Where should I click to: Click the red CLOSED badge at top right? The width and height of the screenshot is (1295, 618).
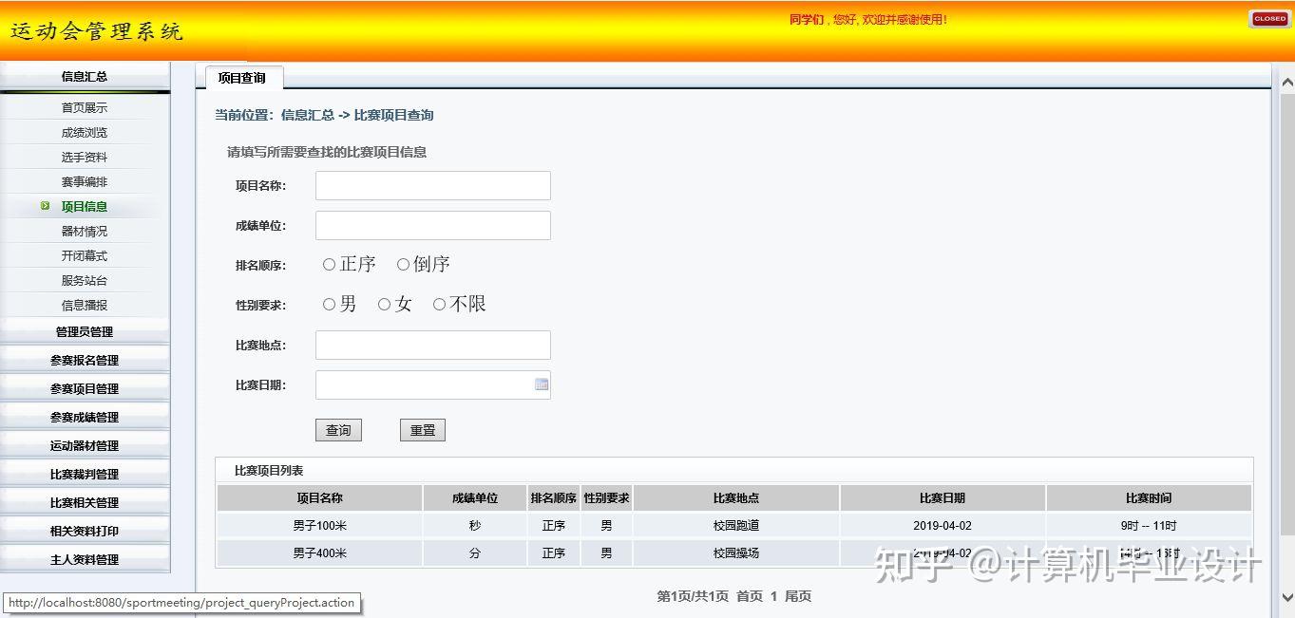tap(1269, 17)
